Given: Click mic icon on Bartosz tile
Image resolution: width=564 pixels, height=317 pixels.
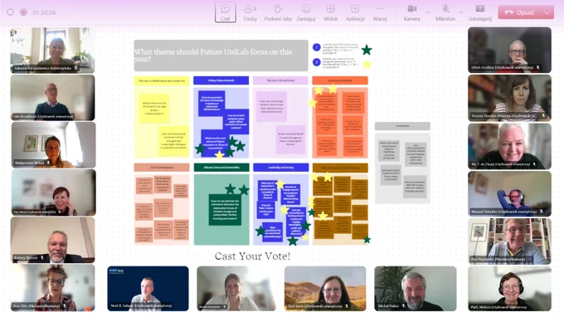Looking at the screenshot, I should coord(42,257).
